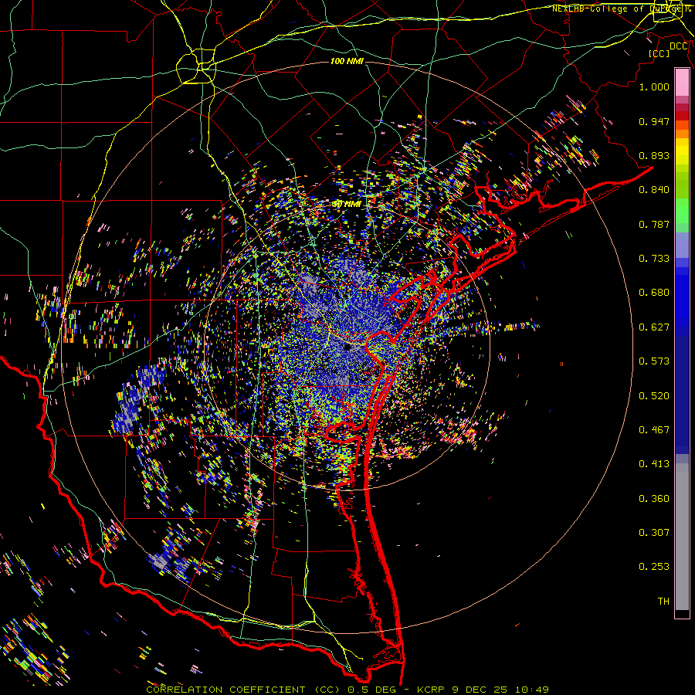The width and height of the screenshot is (695, 695).
Task: Click the 50 NMI range ring label
Action: (x=347, y=205)
